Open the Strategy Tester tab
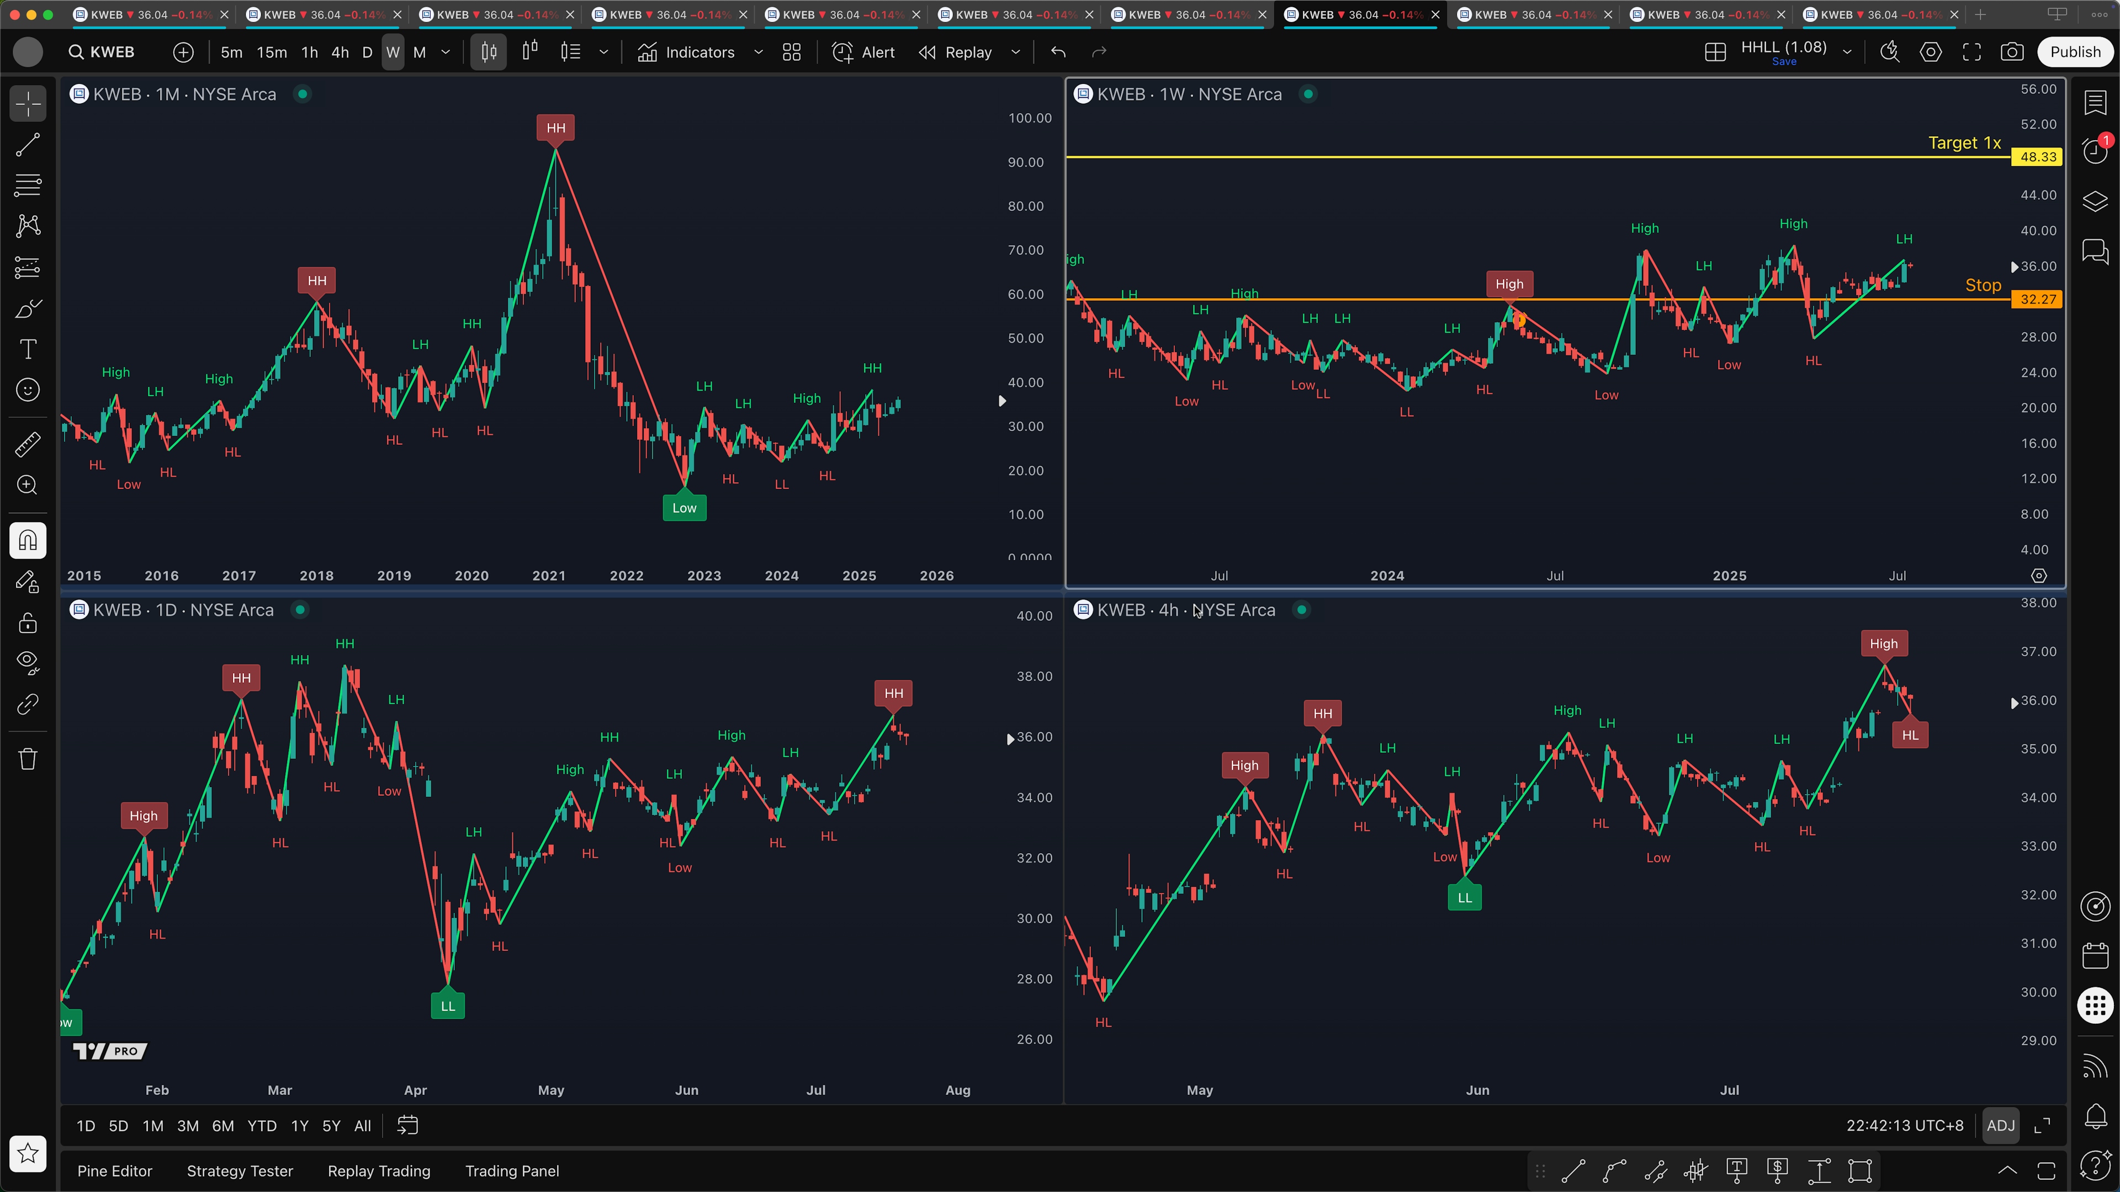This screenshot has height=1192, width=2120. (240, 1170)
